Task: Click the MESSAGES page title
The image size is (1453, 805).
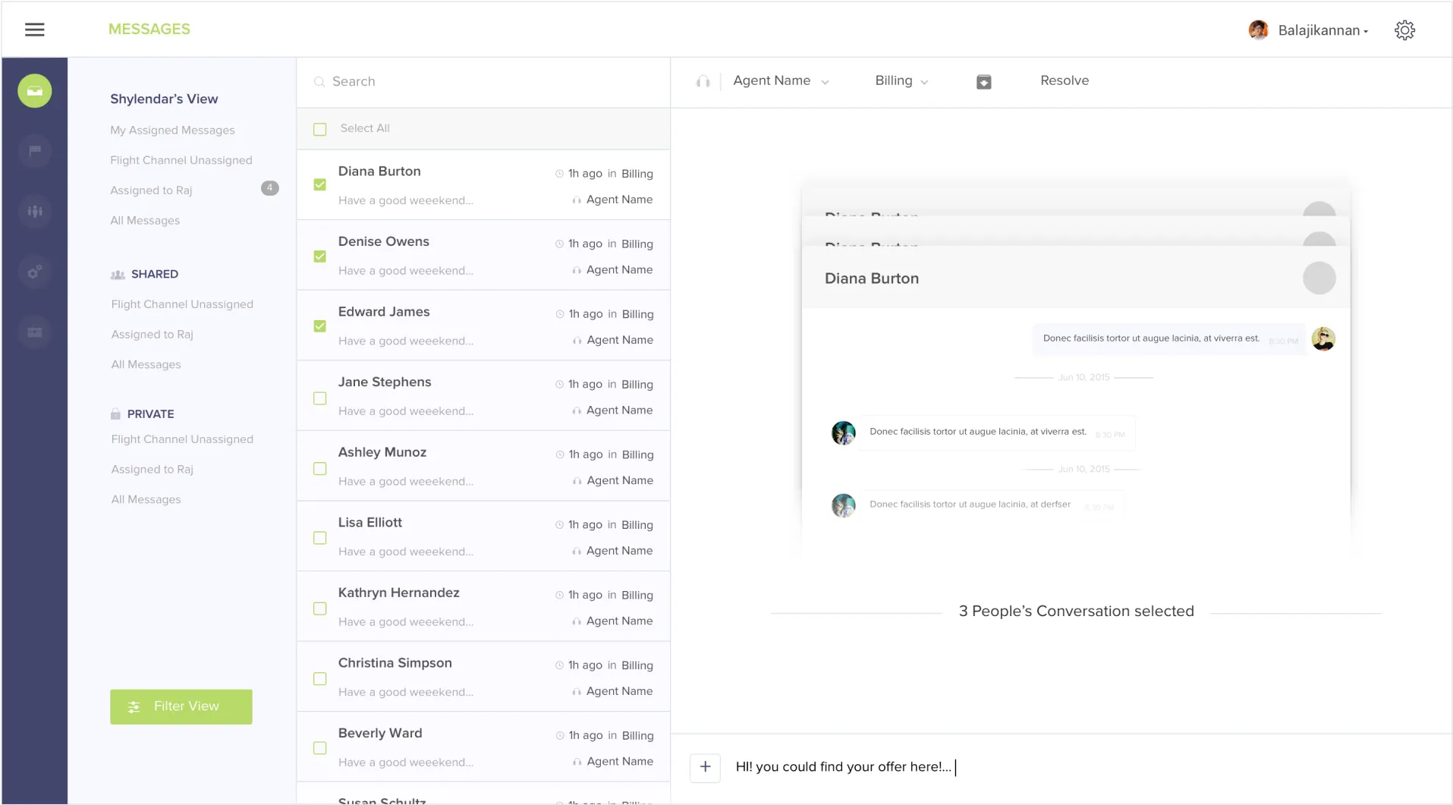Action: tap(149, 29)
